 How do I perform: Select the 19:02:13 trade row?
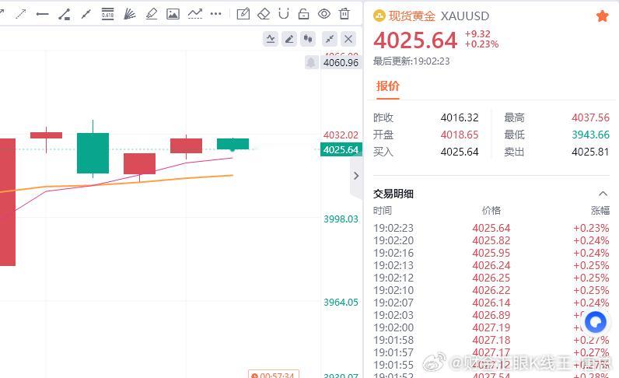[x=491, y=265]
